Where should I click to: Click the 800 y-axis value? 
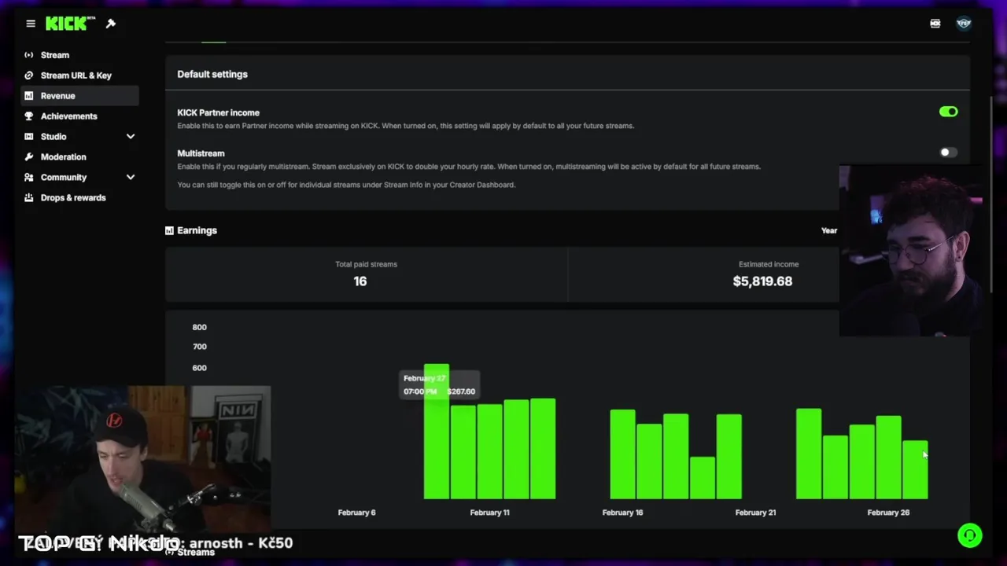coord(199,327)
